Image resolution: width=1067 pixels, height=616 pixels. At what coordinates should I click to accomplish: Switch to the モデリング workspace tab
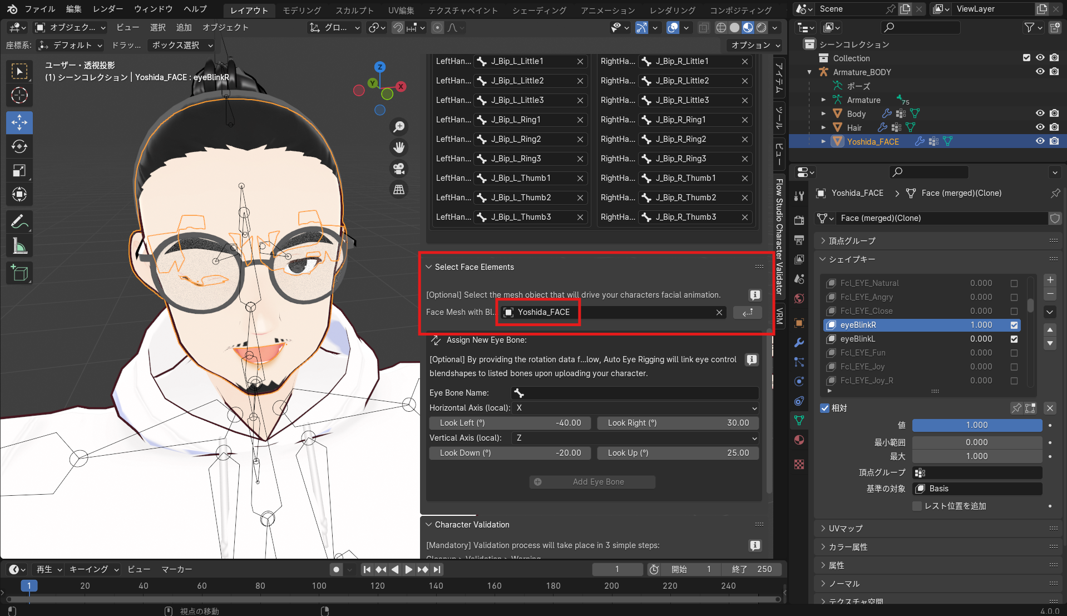(302, 10)
